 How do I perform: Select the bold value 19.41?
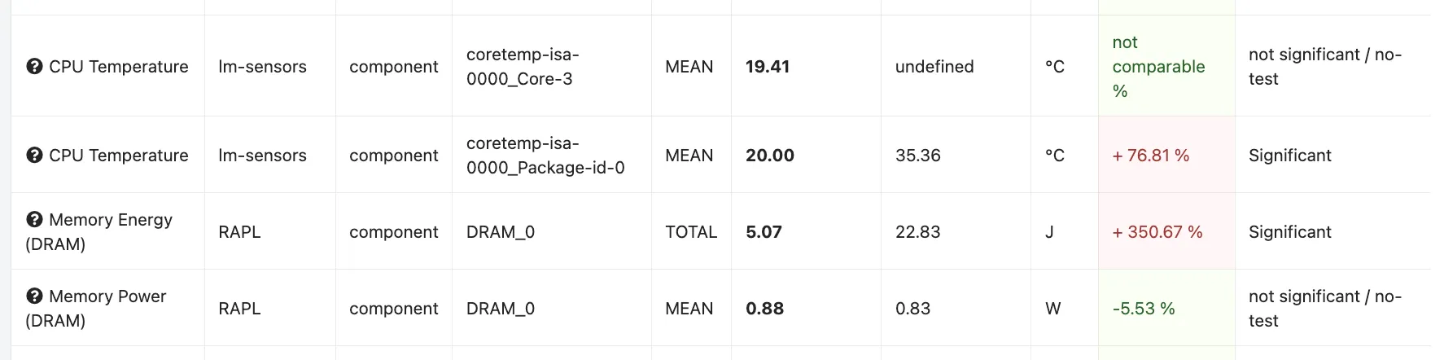coord(768,67)
